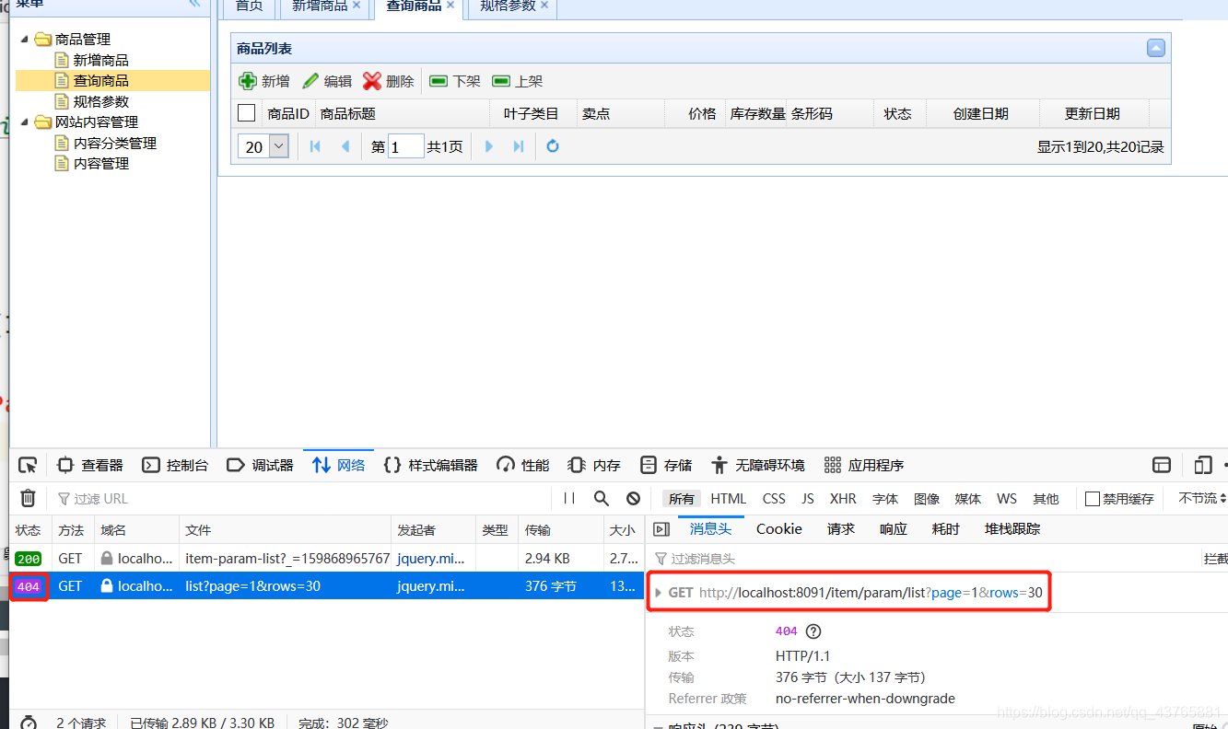Viewport: 1228px width, 729px height.
Task: Open the 内存 devtools panel
Action: pos(594,465)
